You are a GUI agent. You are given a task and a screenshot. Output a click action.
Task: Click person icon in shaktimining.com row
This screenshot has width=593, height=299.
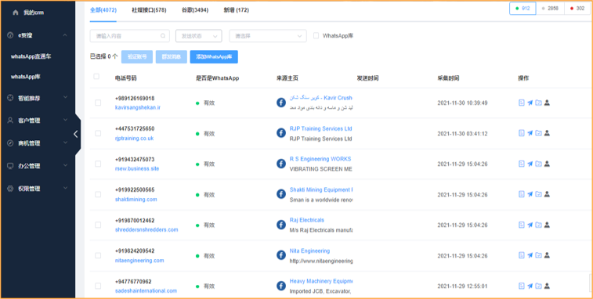[x=547, y=194]
